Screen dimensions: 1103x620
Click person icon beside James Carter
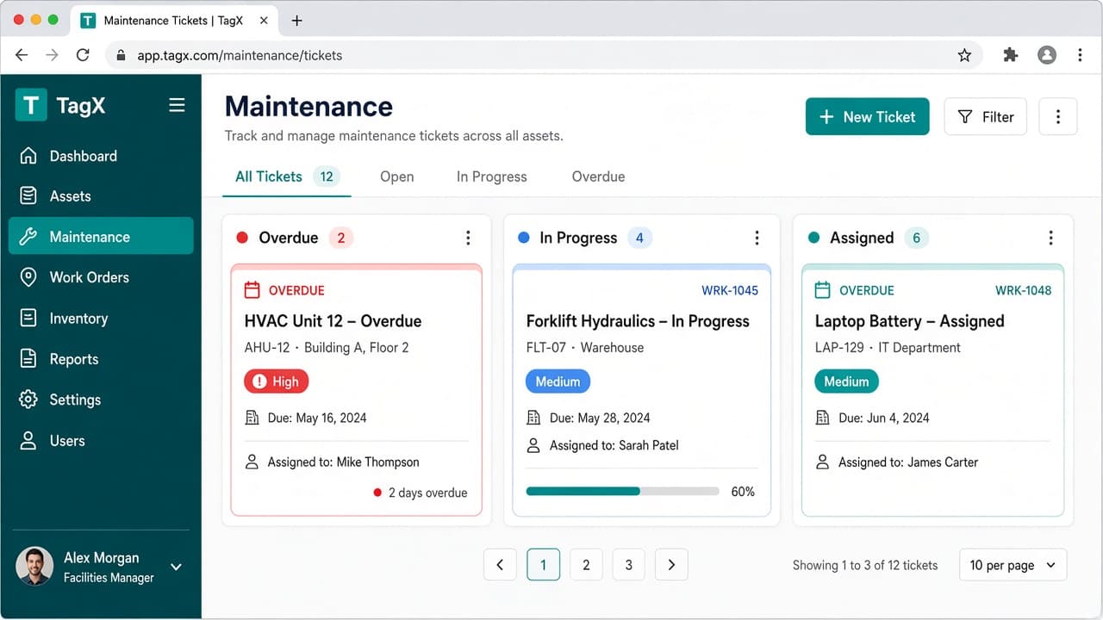[822, 462]
